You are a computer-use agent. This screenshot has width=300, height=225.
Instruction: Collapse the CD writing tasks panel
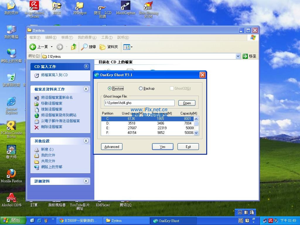[x=86, y=67]
